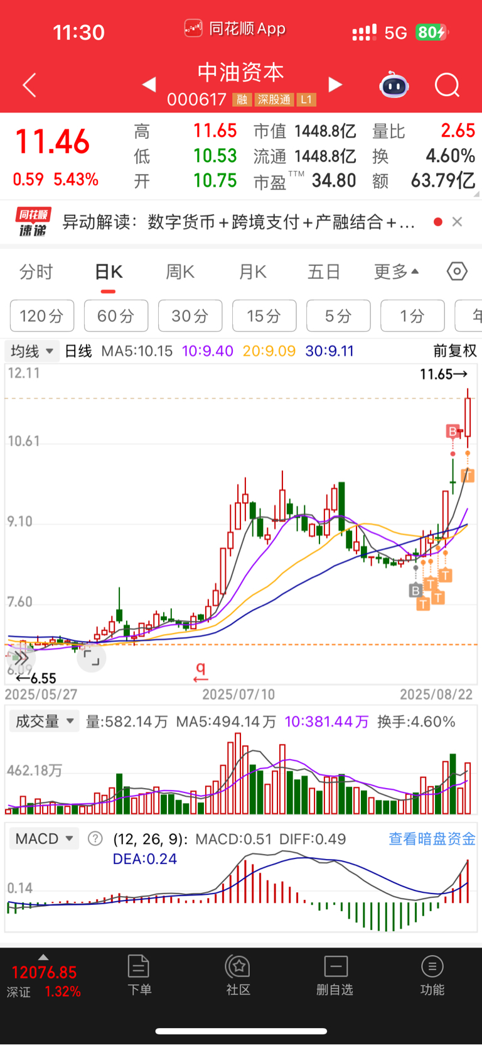
Task: Open 功能 functions menu icon
Action: pyautogui.click(x=432, y=975)
